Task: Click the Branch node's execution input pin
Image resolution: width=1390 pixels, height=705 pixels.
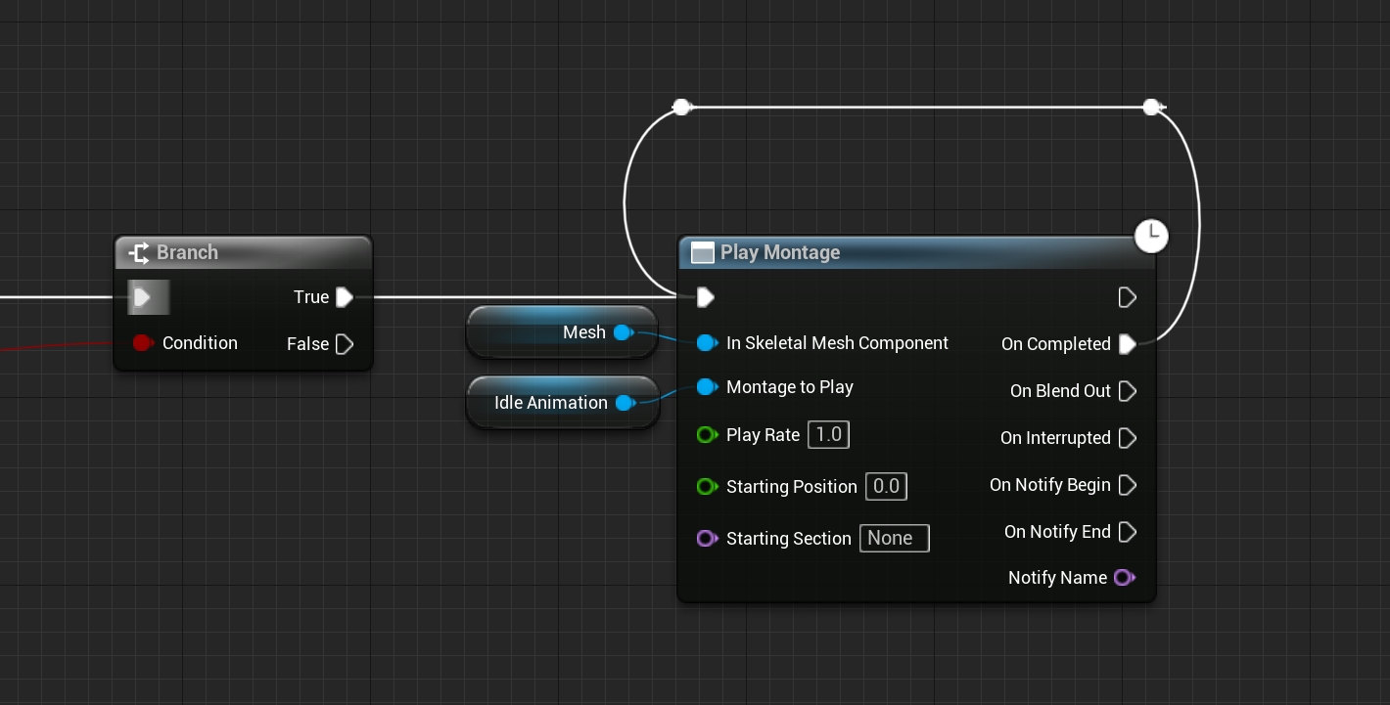Action: point(142,297)
